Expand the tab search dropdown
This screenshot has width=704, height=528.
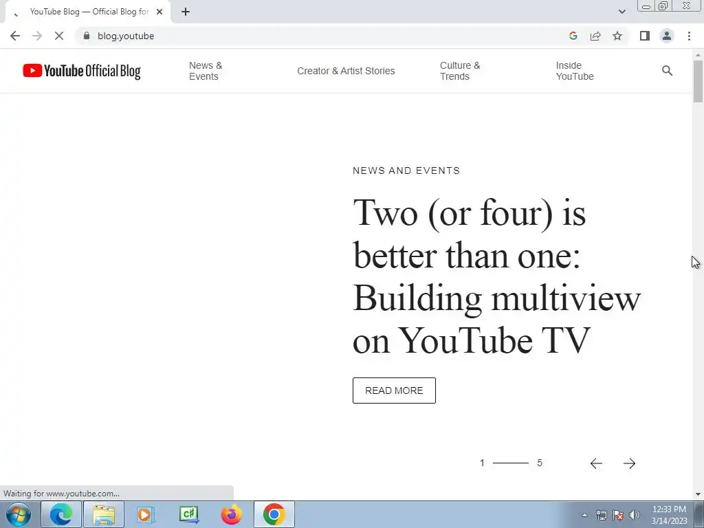pos(621,12)
